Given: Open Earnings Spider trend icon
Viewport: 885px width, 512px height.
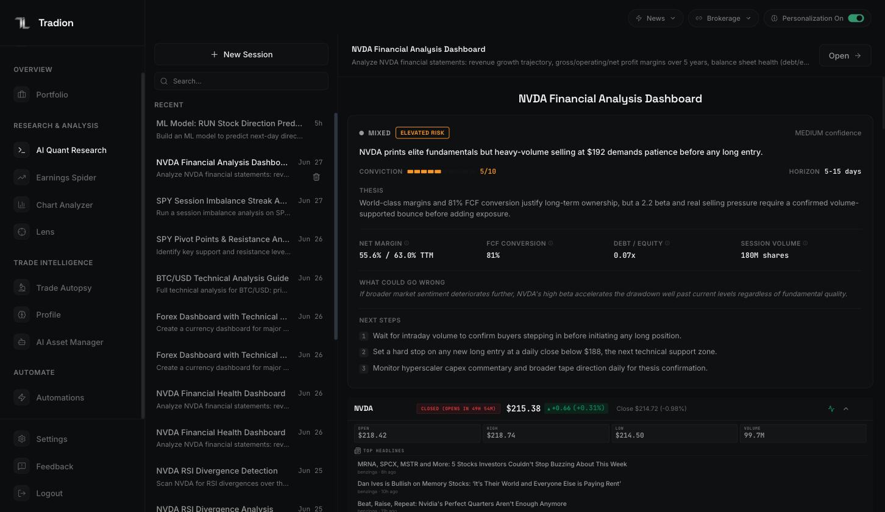Looking at the screenshot, I should tap(22, 177).
